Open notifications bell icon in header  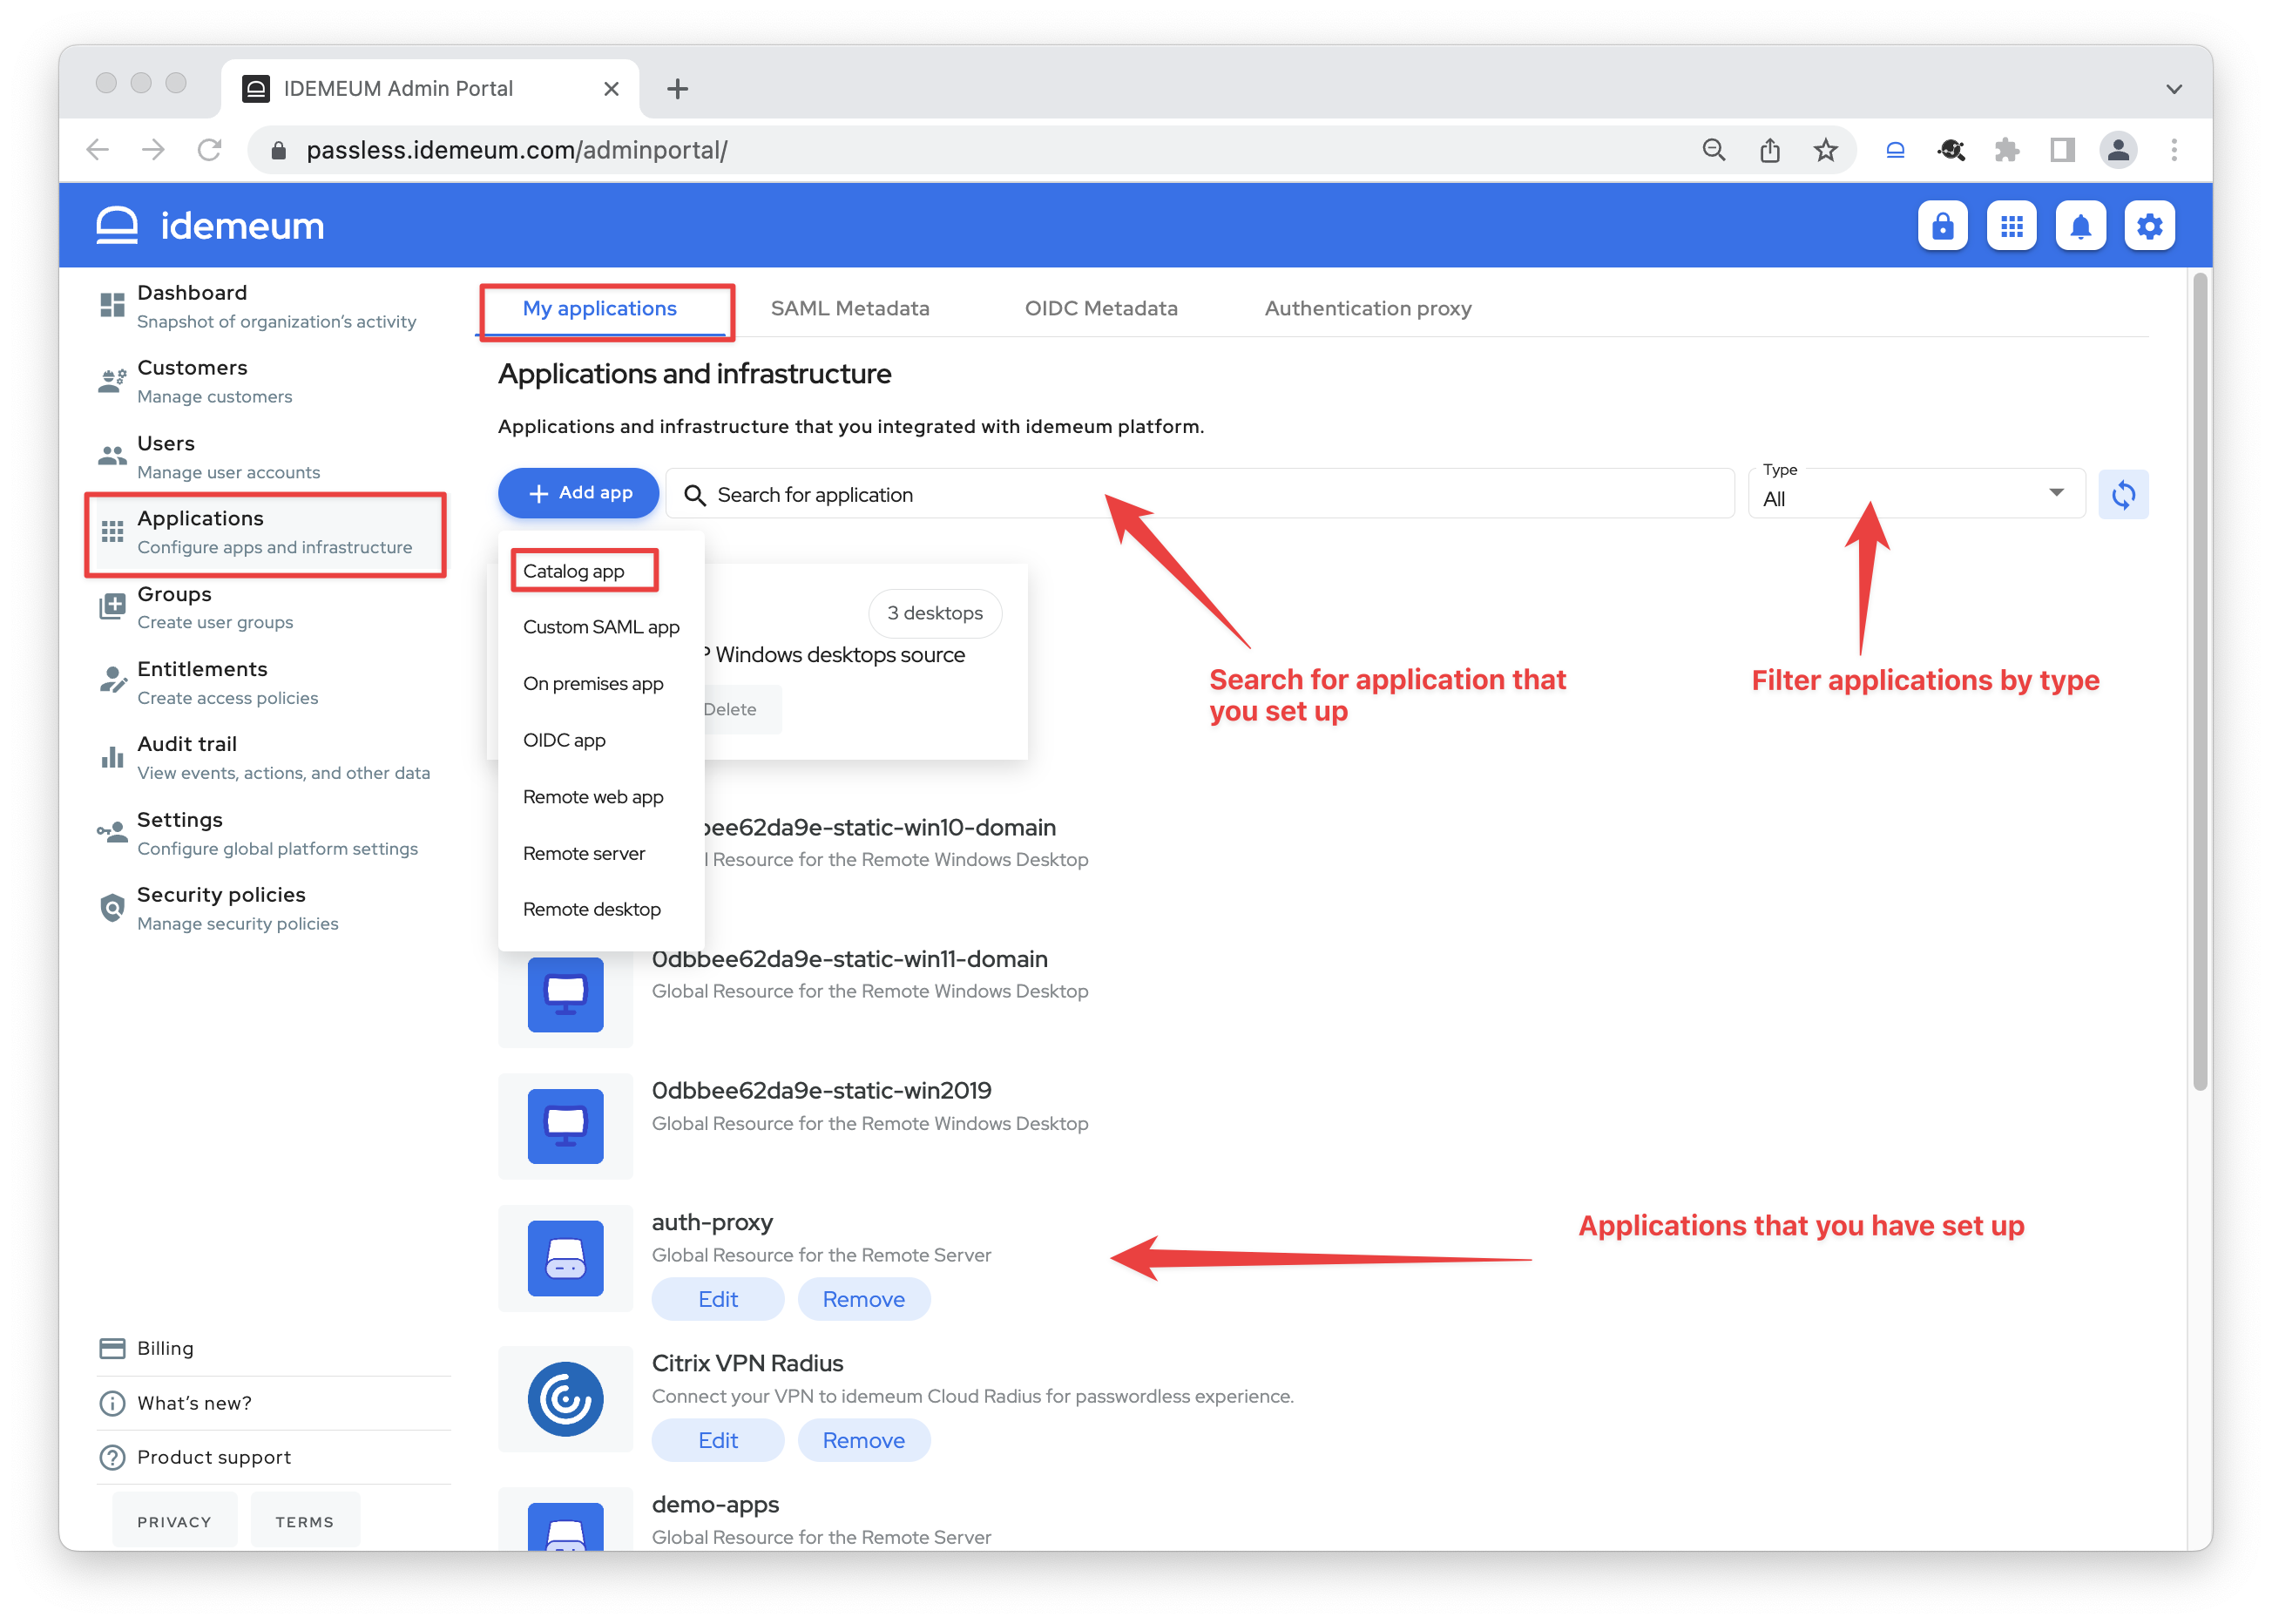click(2080, 226)
